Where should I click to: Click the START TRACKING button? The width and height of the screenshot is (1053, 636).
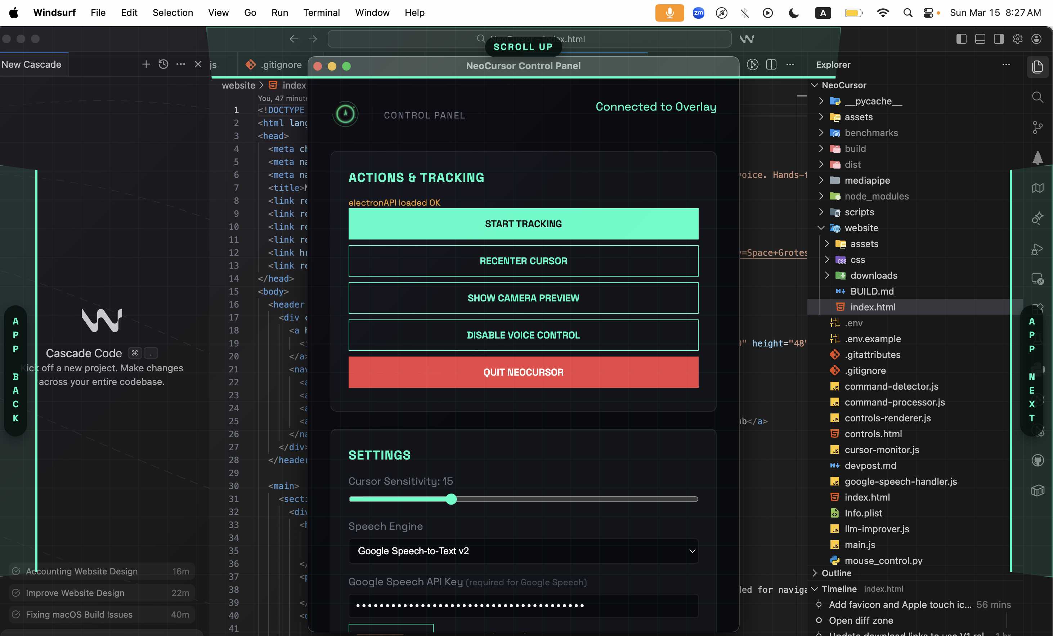point(523,224)
